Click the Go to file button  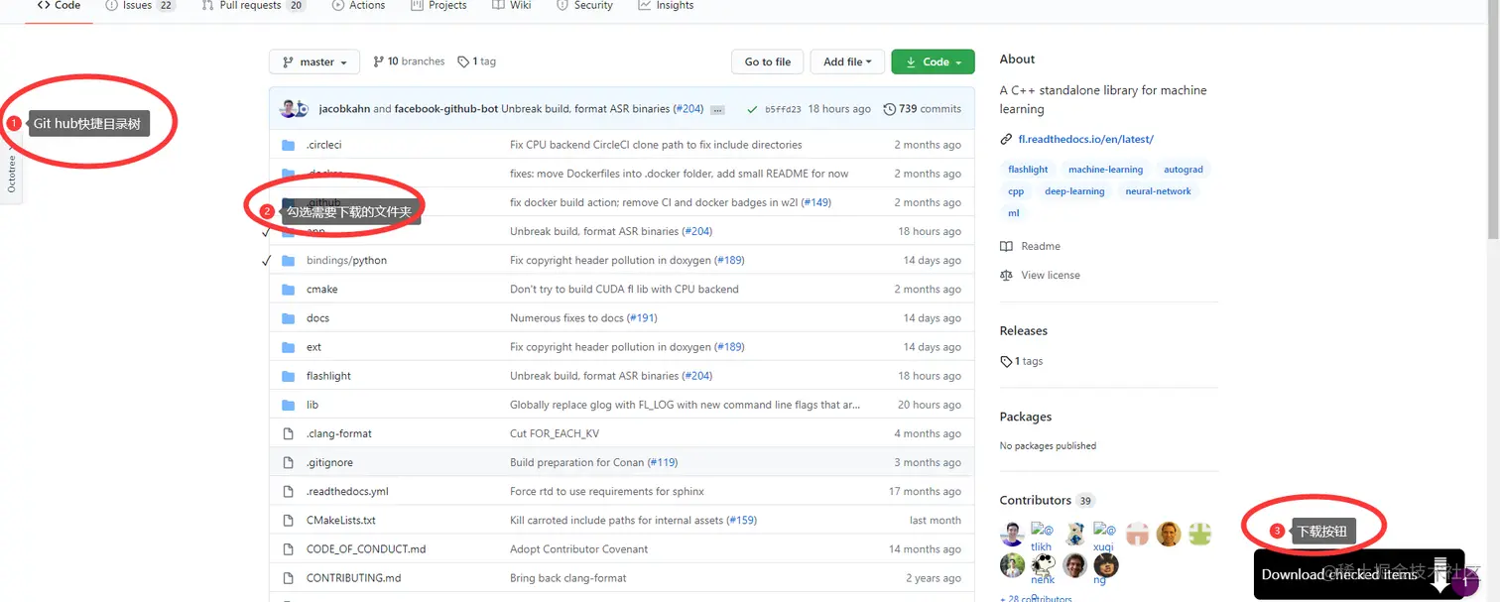[x=768, y=61]
